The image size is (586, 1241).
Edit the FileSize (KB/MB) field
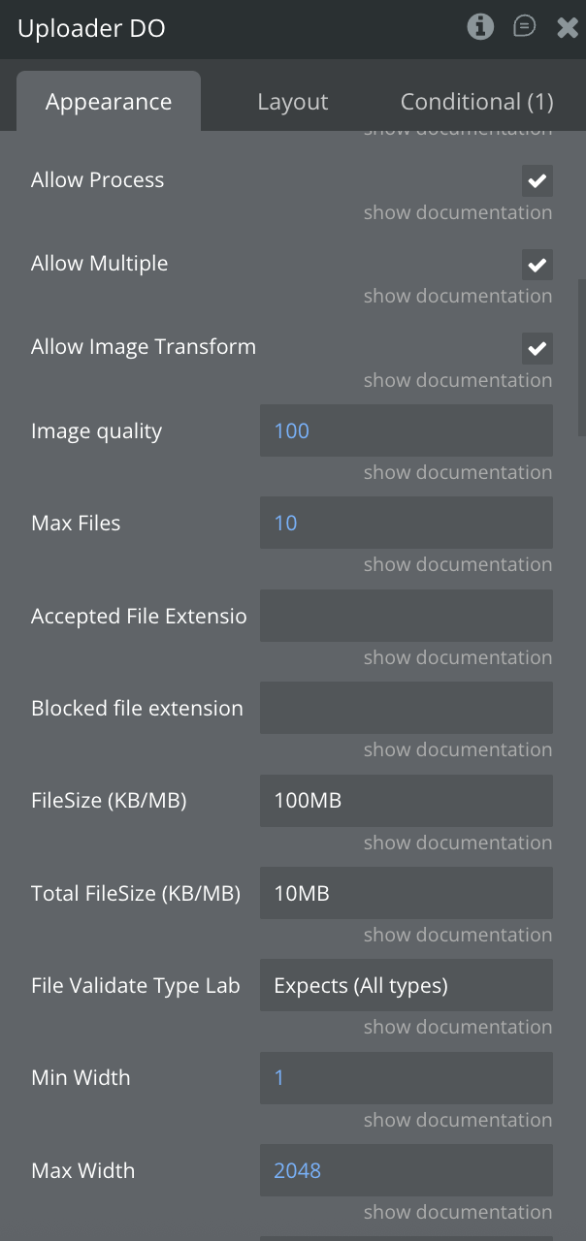[x=406, y=801]
